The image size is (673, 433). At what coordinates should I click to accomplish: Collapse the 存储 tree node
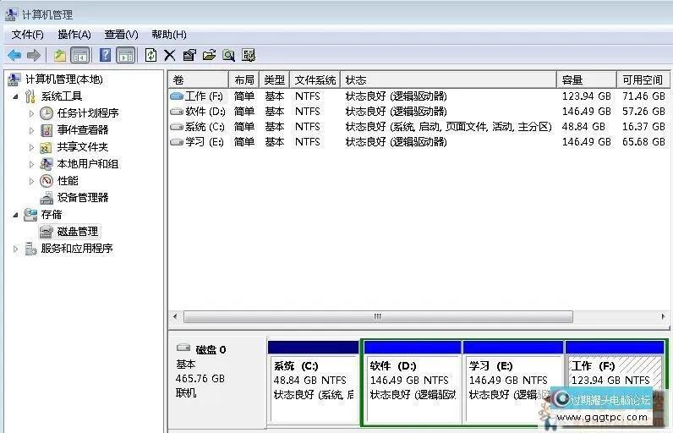click(x=16, y=215)
